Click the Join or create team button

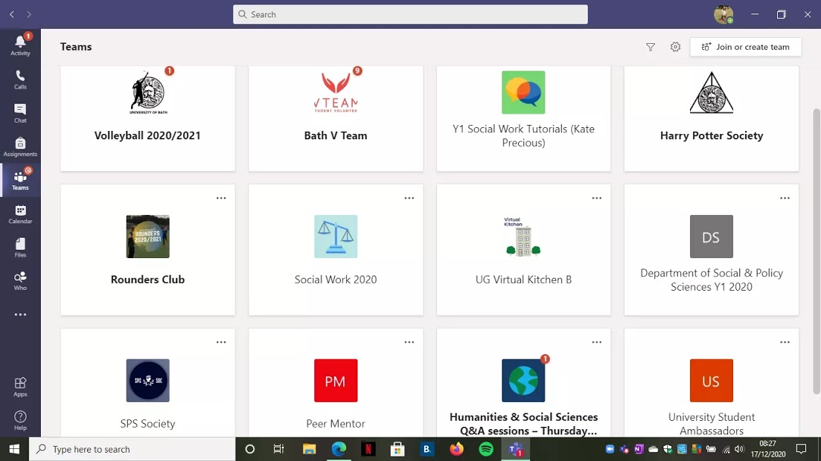click(x=745, y=47)
